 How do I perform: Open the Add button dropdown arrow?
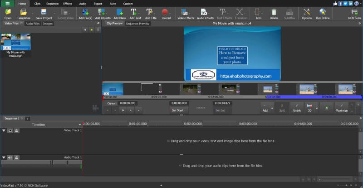click(272, 108)
